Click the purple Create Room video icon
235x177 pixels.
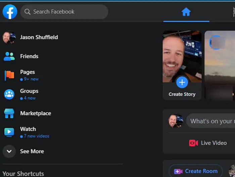[178, 171]
